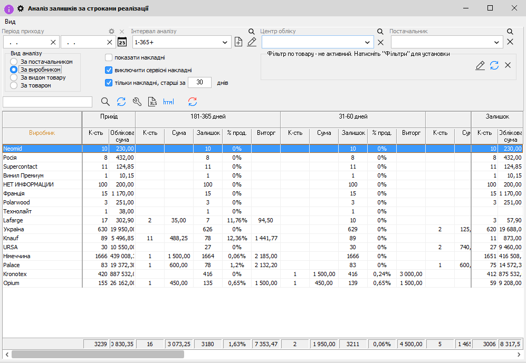
Task: Click the blue refresh icon in the toolbar
Action: pyautogui.click(x=121, y=102)
